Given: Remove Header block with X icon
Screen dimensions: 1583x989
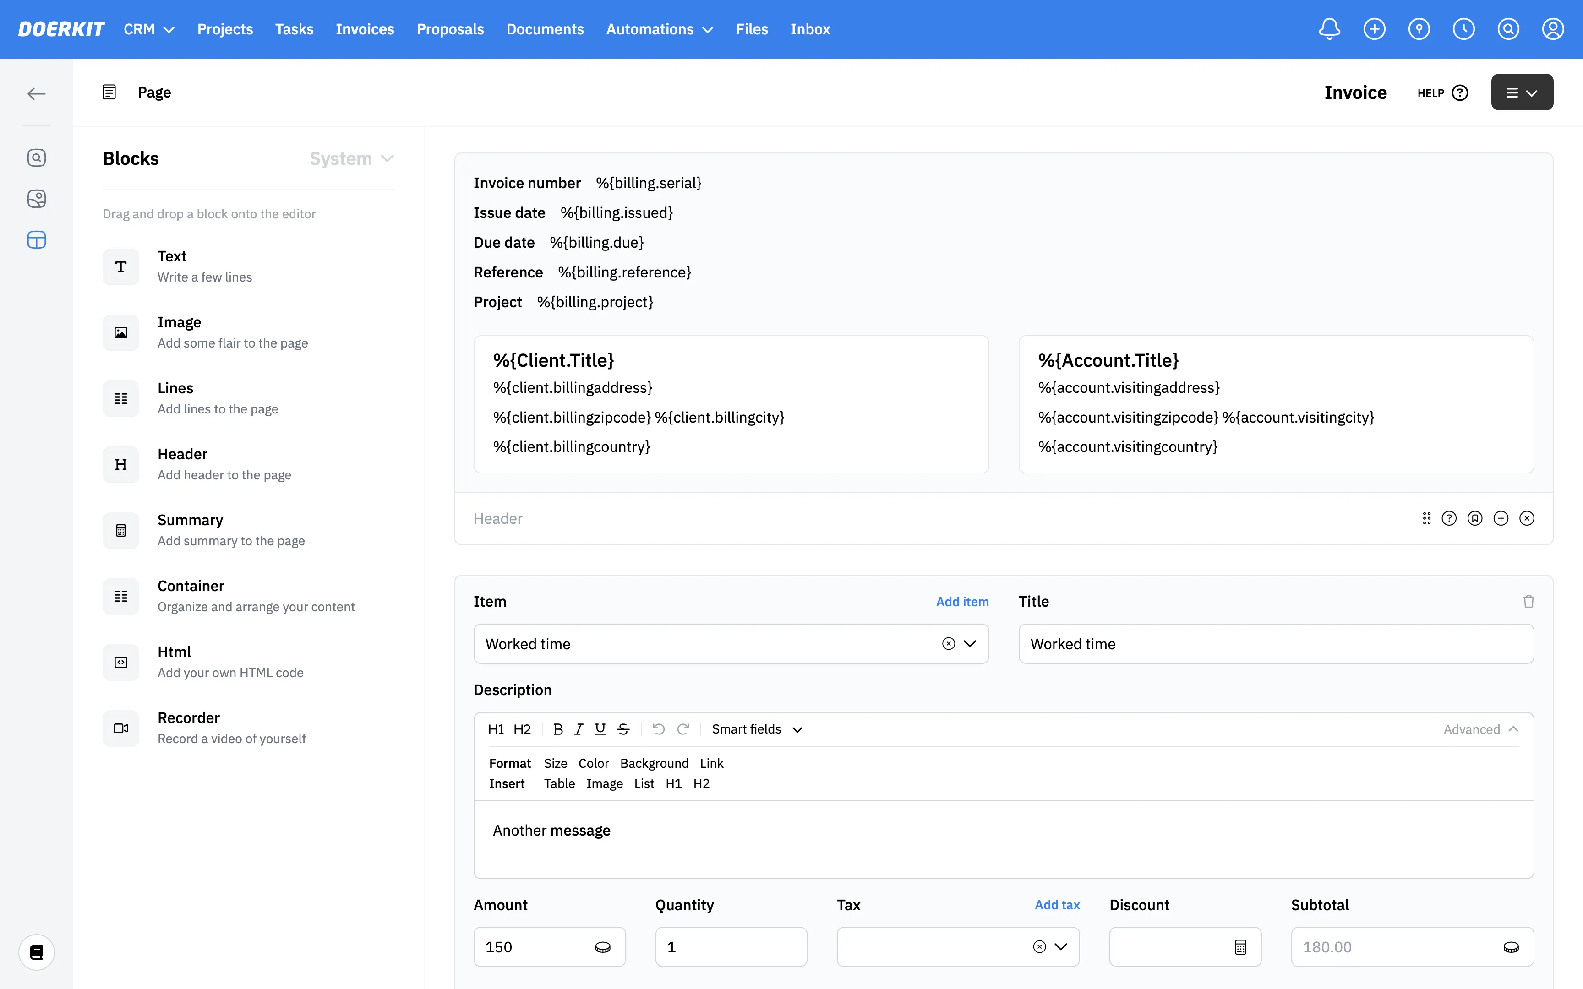Looking at the screenshot, I should (x=1527, y=518).
